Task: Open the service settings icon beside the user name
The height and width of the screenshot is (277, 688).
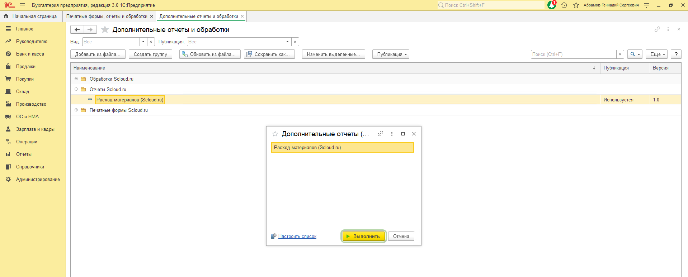Action: (646, 5)
